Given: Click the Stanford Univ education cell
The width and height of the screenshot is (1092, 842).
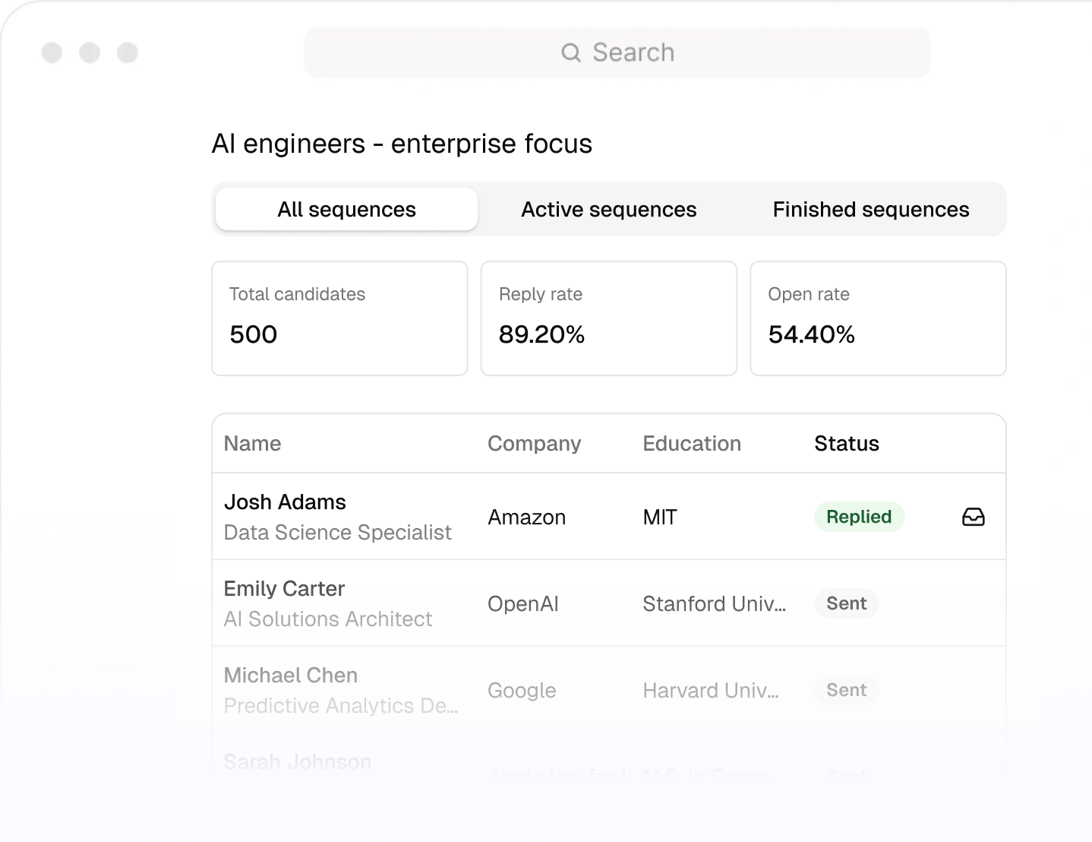Looking at the screenshot, I should click(714, 604).
